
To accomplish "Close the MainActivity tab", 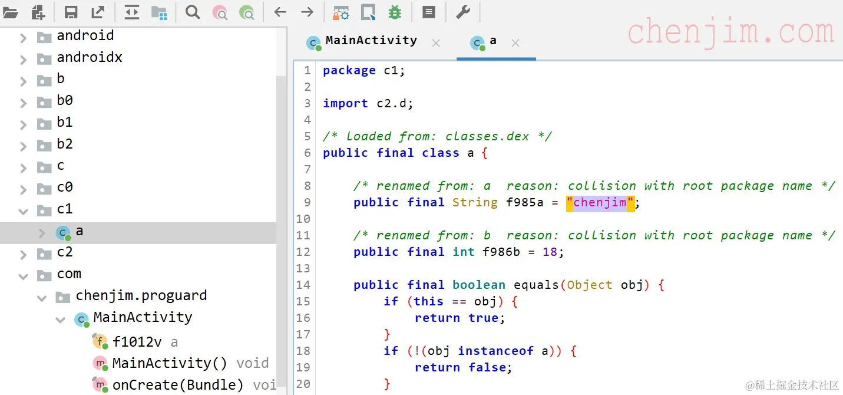I will 436,43.
